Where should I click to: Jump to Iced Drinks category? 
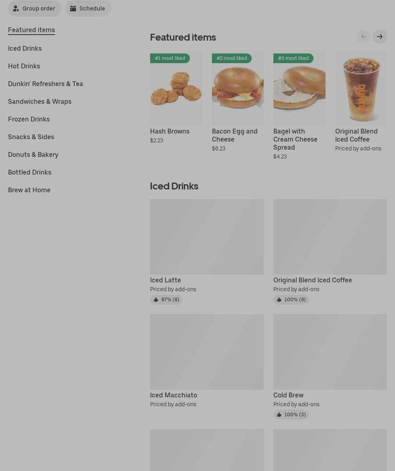click(x=25, y=48)
